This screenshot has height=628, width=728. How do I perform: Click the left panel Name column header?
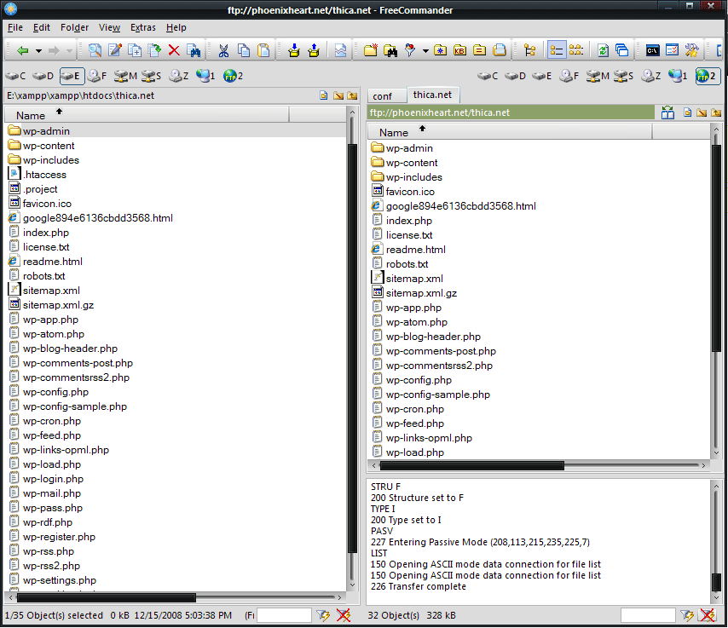tap(147, 115)
